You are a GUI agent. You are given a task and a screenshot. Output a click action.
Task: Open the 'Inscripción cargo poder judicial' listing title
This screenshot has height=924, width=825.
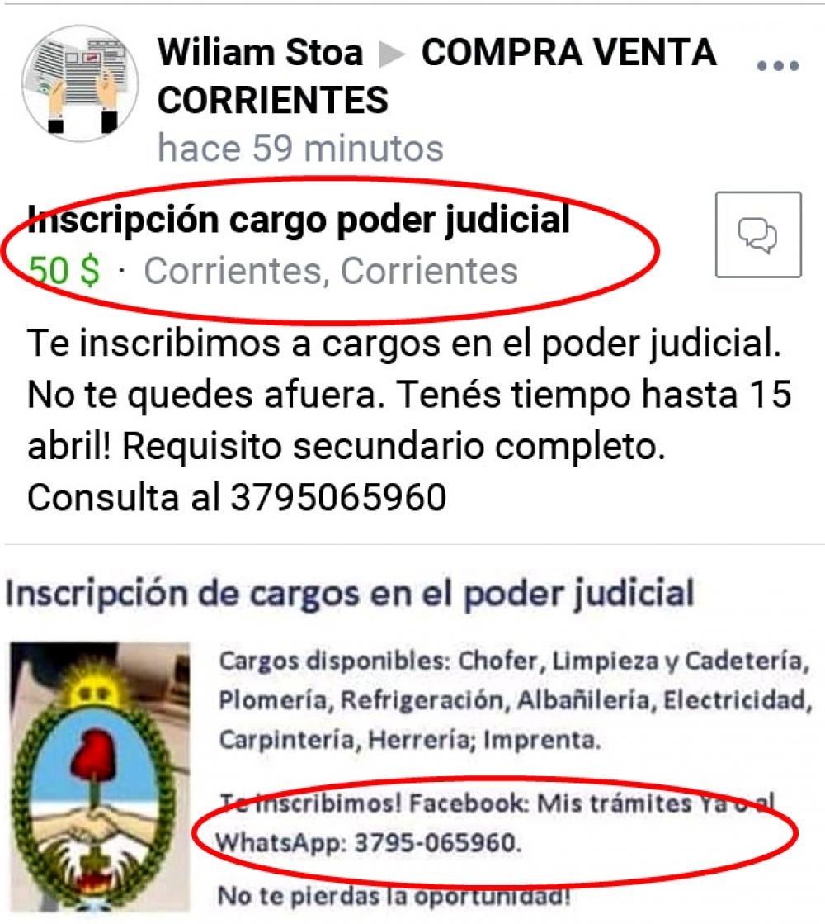(x=299, y=220)
